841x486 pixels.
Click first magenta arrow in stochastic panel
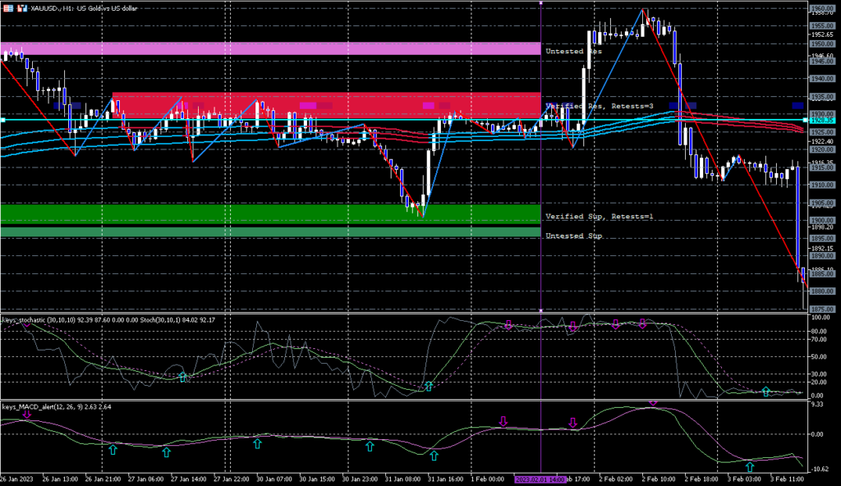coord(26,324)
